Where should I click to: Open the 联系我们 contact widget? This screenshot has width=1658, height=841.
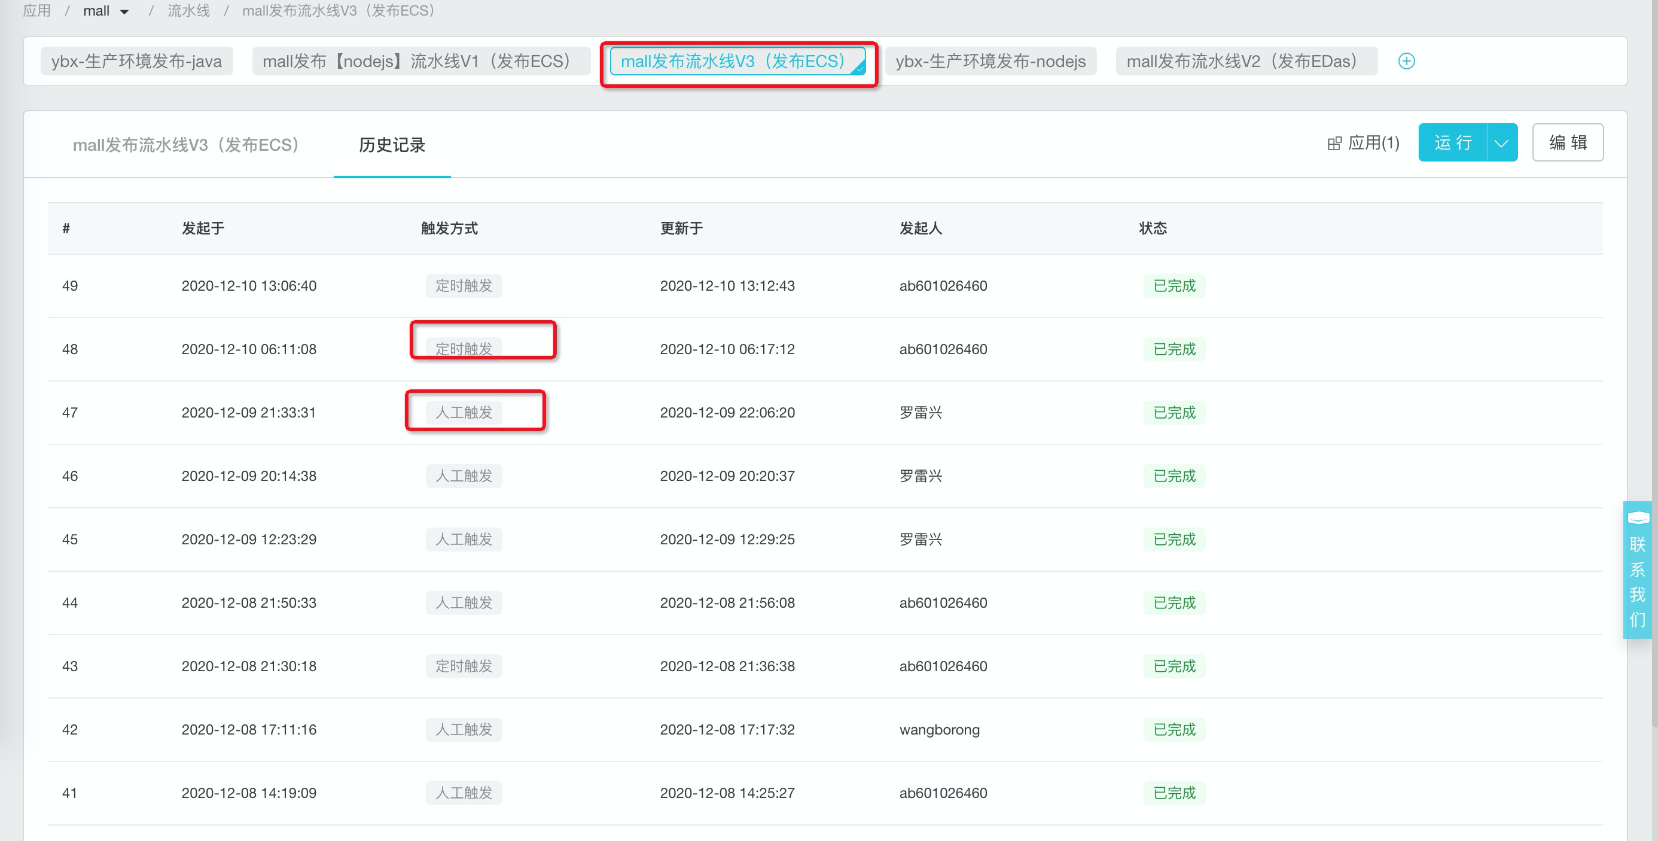pyautogui.click(x=1638, y=569)
